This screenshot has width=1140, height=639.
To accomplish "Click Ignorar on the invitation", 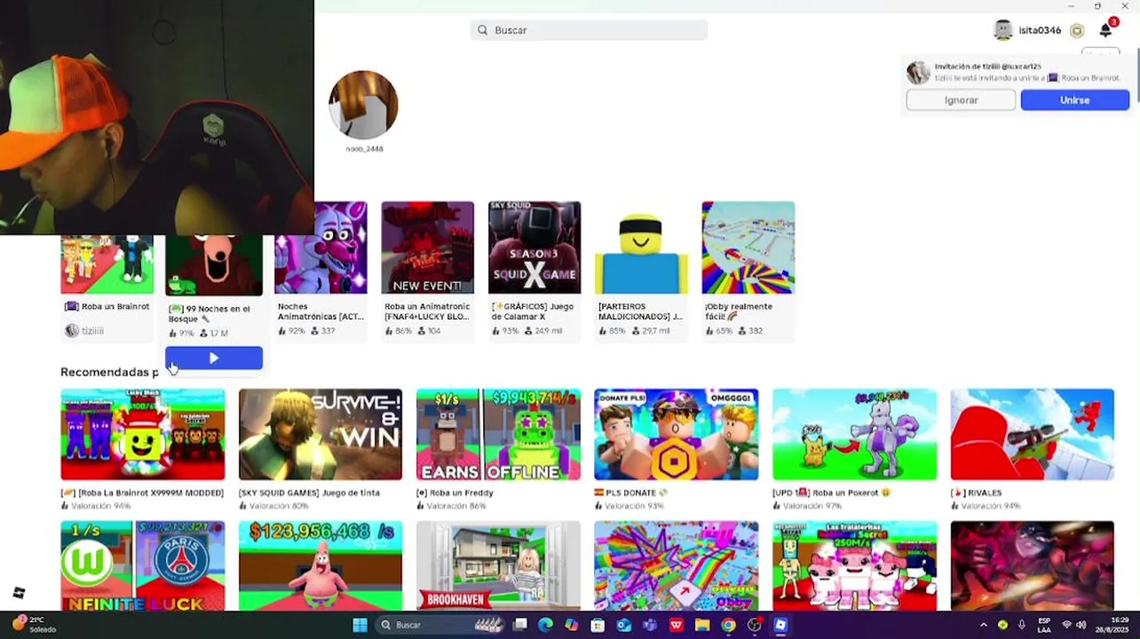I will pos(961,100).
